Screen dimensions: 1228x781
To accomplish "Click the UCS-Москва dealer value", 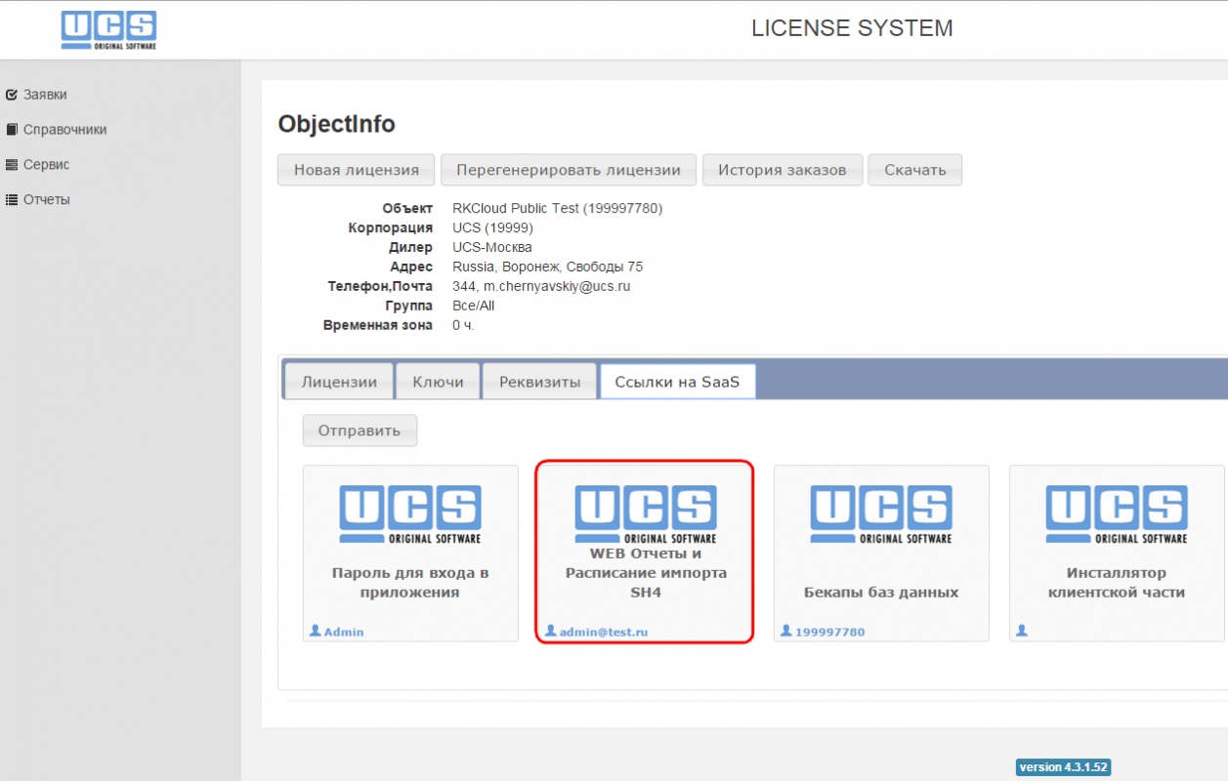I will [492, 247].
